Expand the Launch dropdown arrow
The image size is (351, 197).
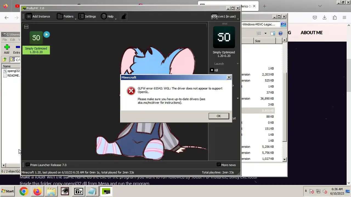pyautogui.click(x=238, y=64)
